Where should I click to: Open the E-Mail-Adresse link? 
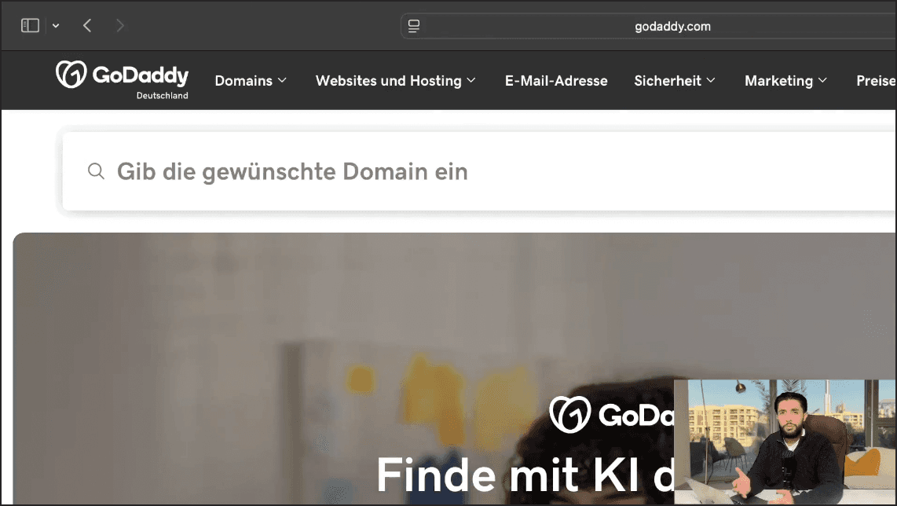556,81
